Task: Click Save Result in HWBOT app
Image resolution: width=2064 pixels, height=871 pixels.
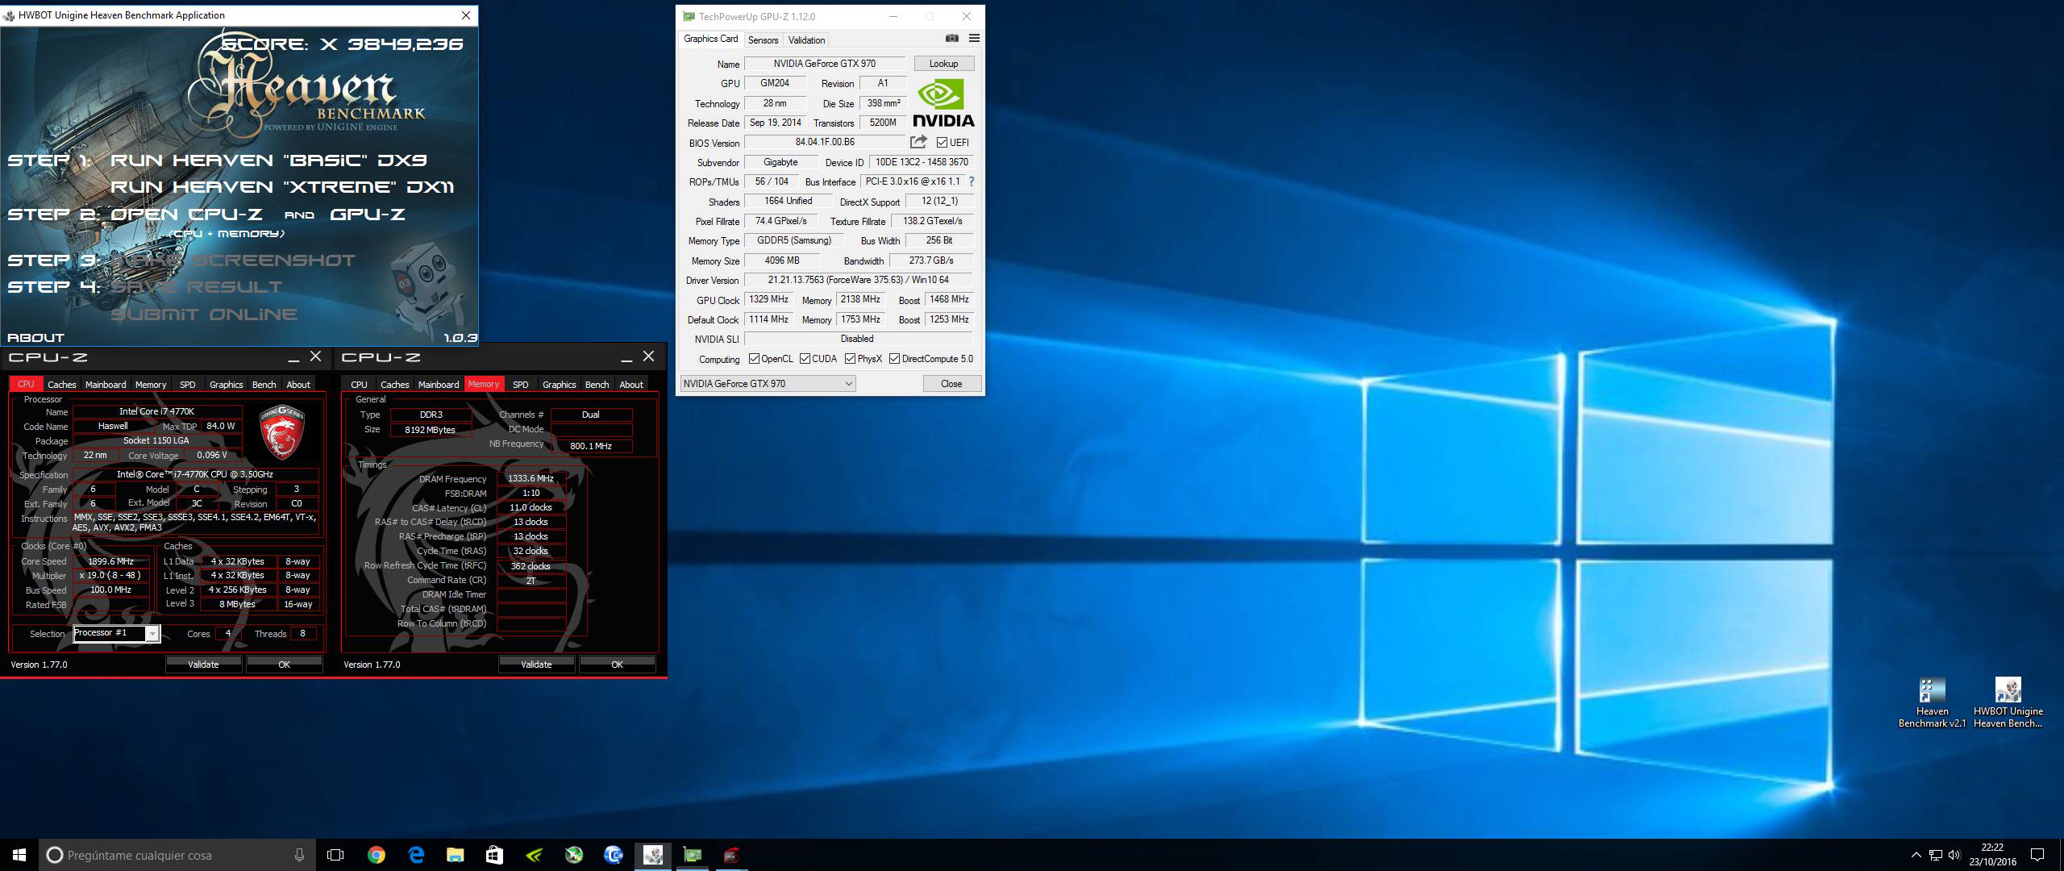Action: click(x=197, y=287)
